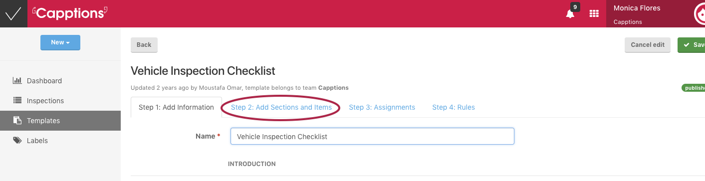Viewport: 705px width, 181px height.
Task: Expand the New dropdown button
Action: click(60, 42)
